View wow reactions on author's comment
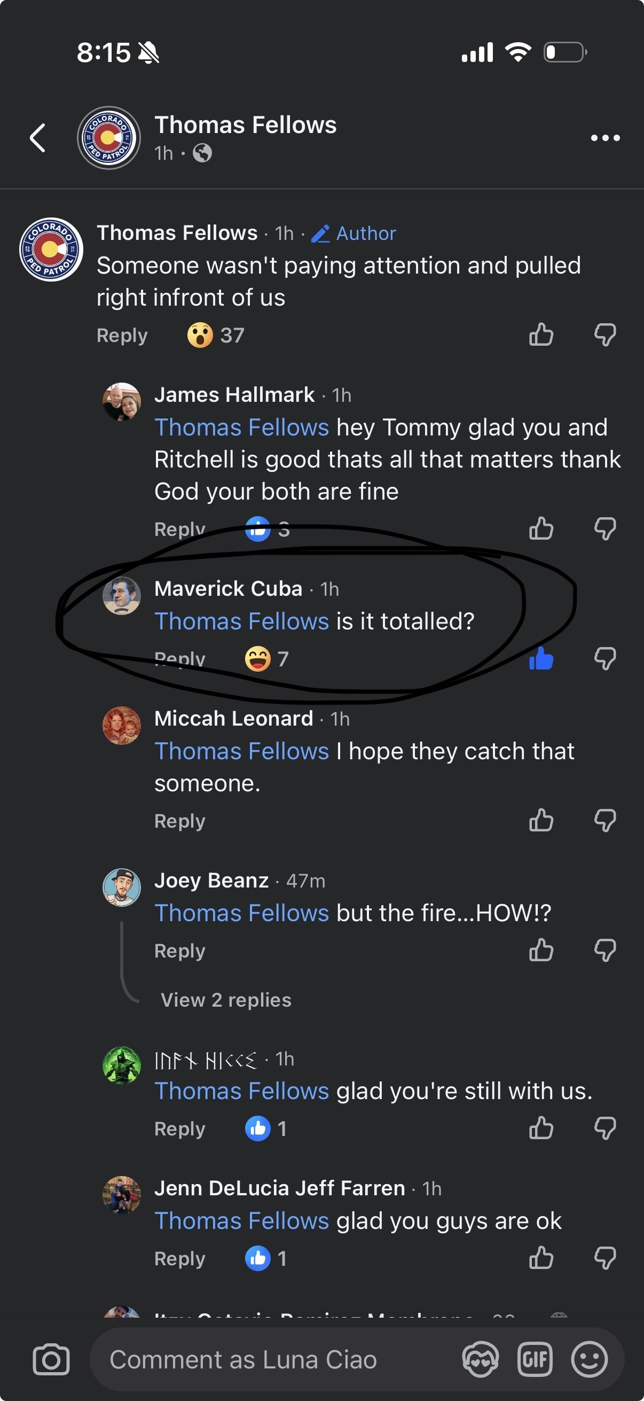The height and width of the screenshot is (1401, 644). coord(216,335)
